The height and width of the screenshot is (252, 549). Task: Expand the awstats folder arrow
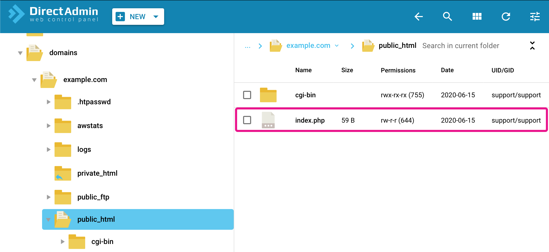(48, 126)
